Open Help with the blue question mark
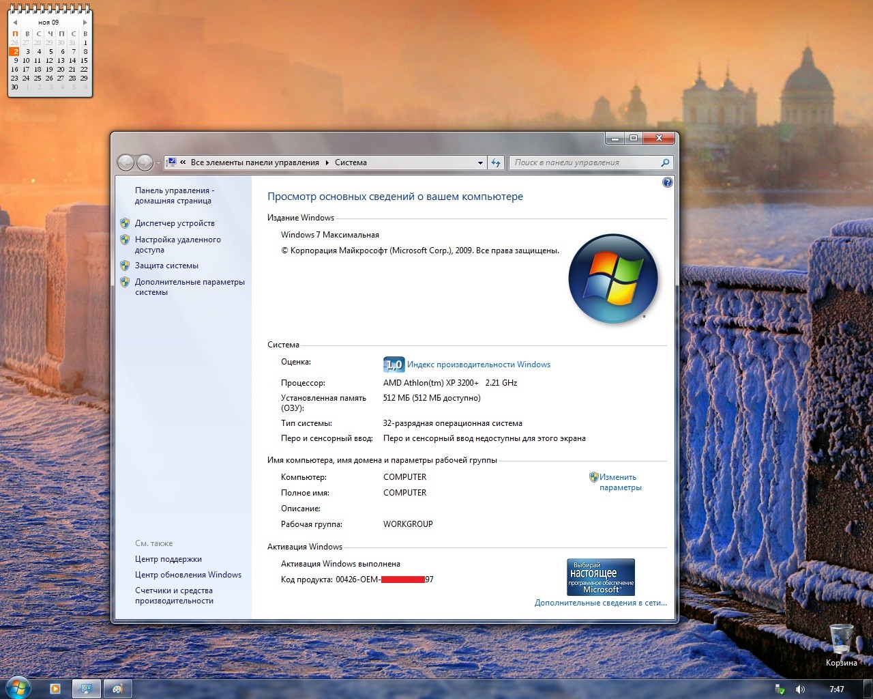Viewport: 873px width, 699px height. coord(667,182)
